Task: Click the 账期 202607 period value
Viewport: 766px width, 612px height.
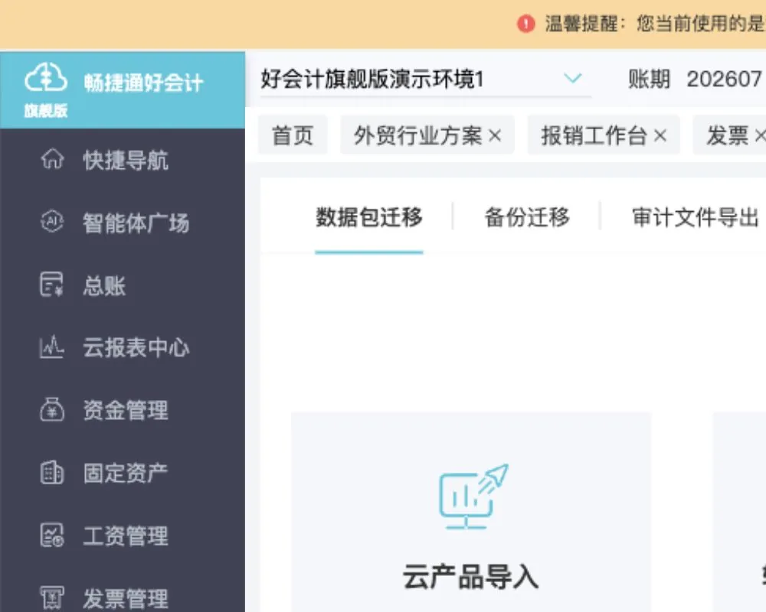Action: click(724, 79)
